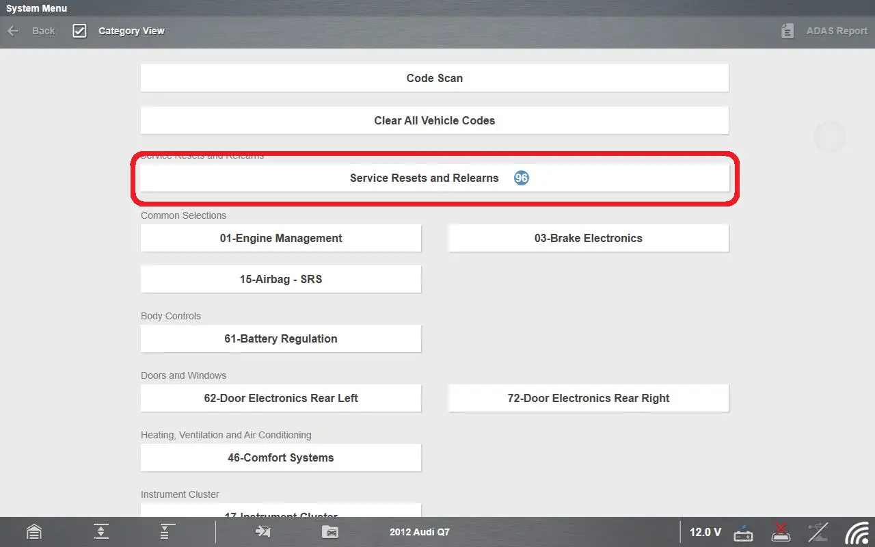Click the back arrow icon
Screen dimensions: 875x547
click(13, 31)
